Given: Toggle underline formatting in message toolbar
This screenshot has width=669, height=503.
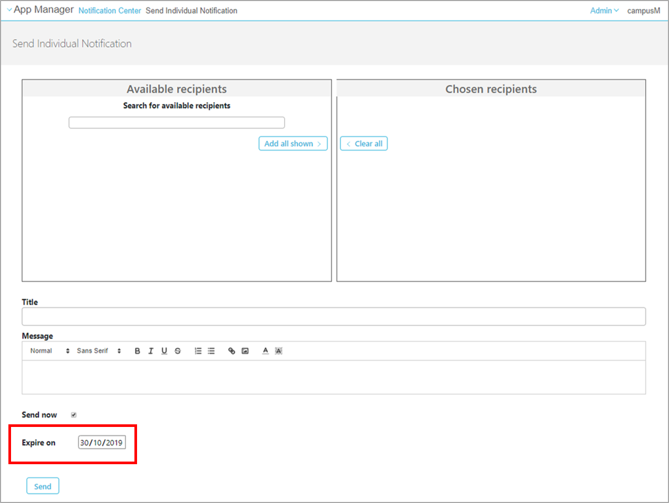Looking at the screenshot, I should 164,351.
